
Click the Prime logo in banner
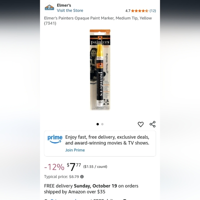coord(55,139)
